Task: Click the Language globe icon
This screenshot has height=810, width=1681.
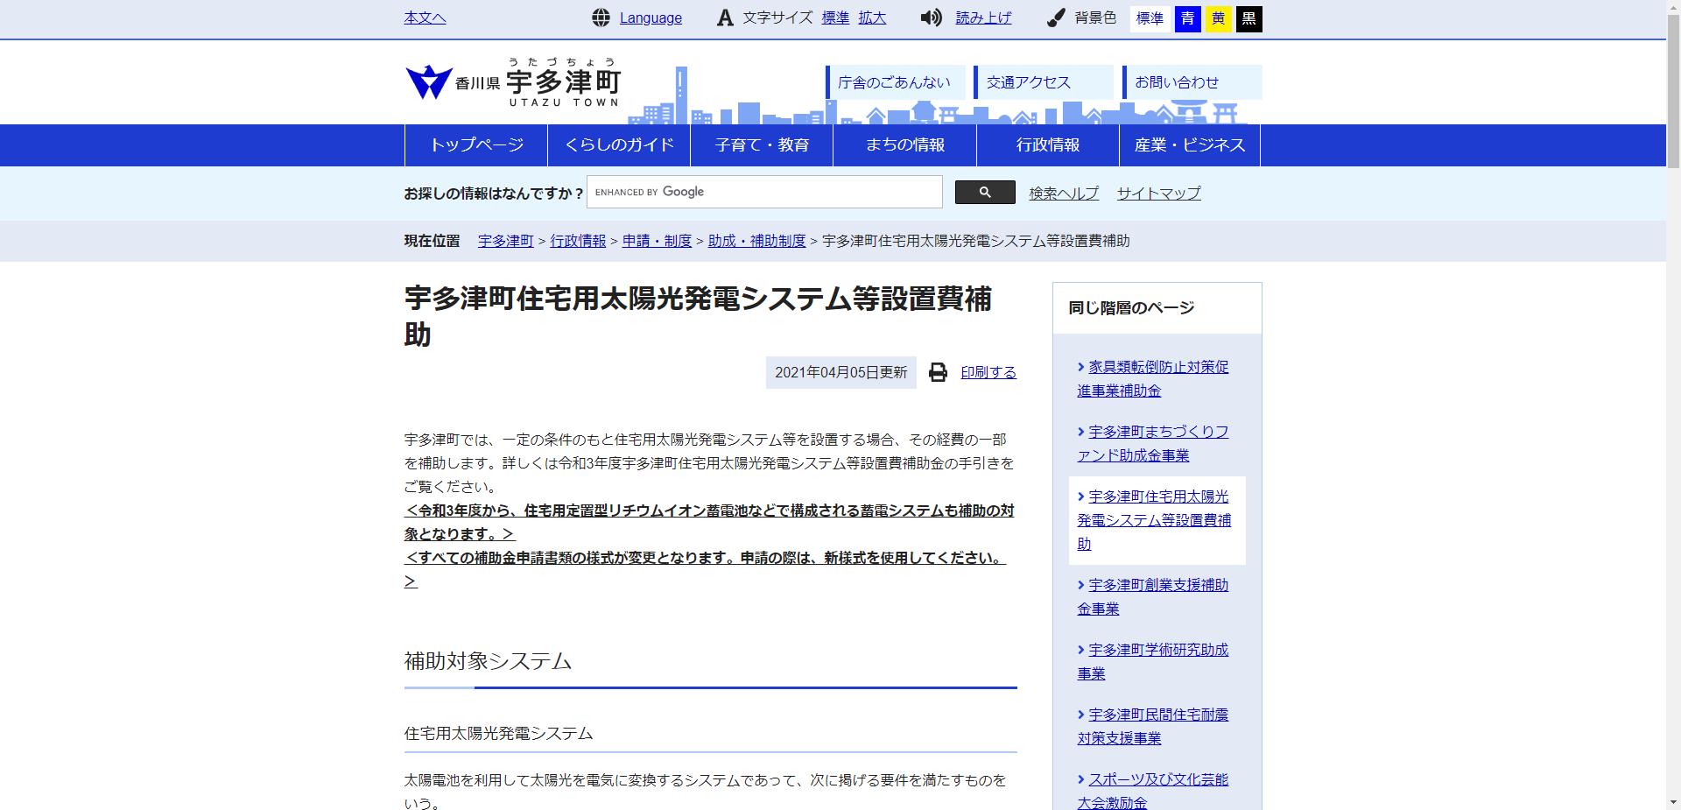Action: [x=601, y=18]
